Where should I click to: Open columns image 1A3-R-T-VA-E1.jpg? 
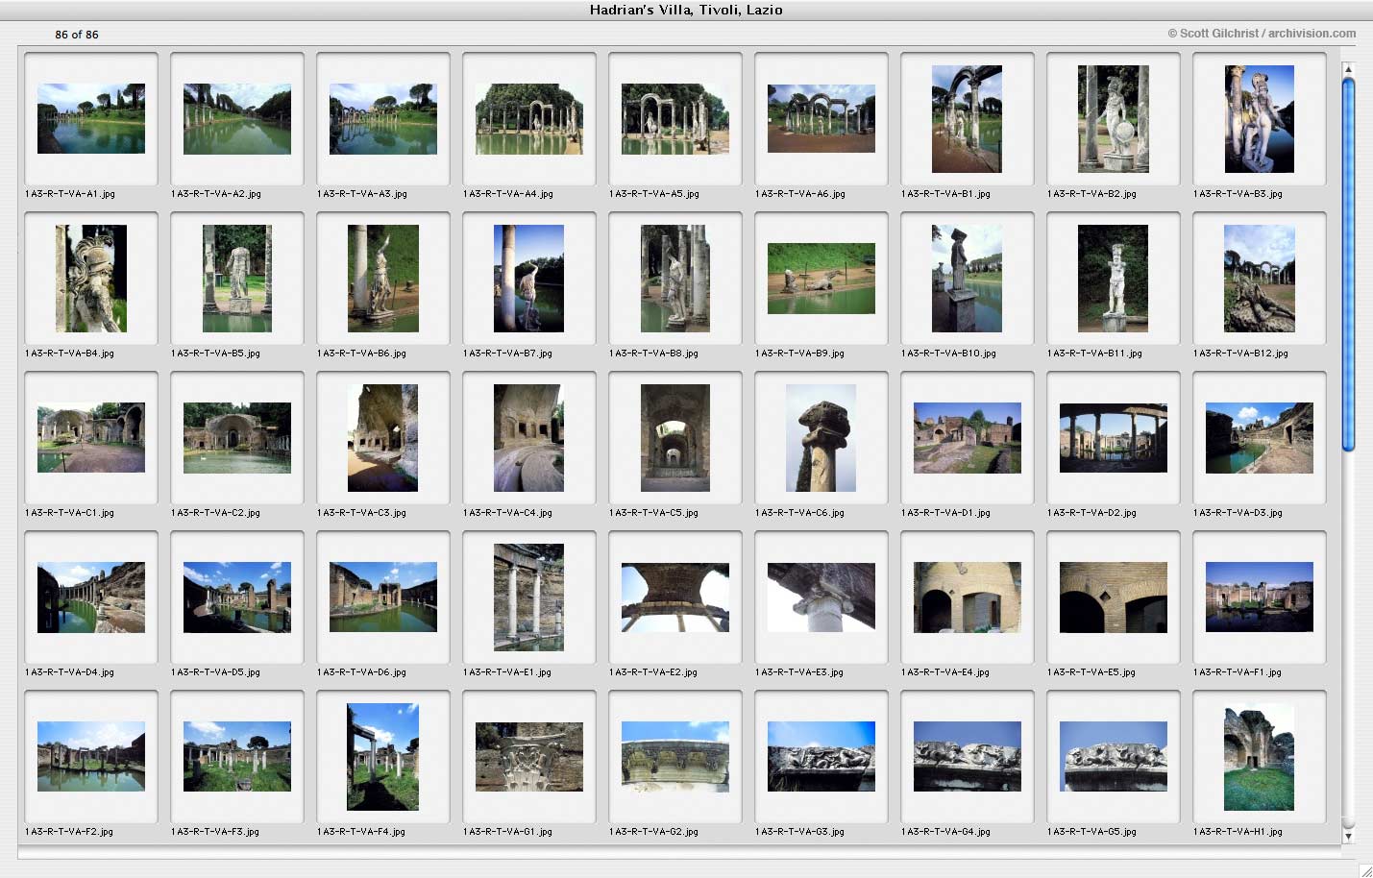click(529, 598)
